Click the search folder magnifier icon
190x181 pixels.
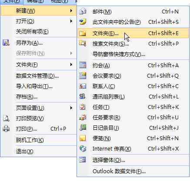83,43
